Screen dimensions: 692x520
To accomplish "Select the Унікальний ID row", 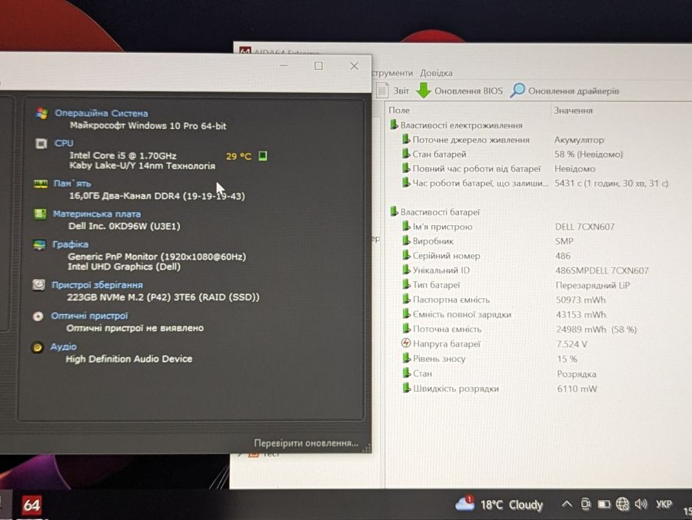I will point(525,270).
